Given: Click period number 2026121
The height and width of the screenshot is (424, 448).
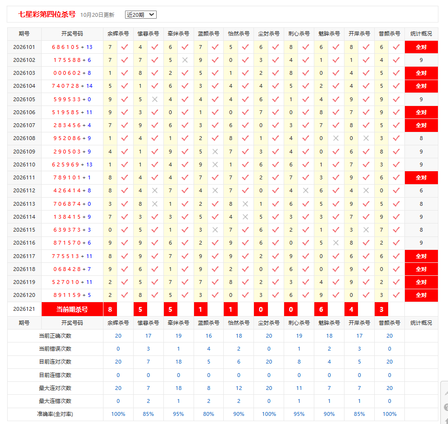Looking at the screenshot, I should click(x=24, y=309).
